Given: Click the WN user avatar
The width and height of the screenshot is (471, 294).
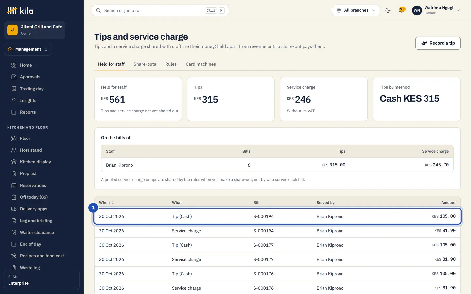Looking at the screenshot, I should pos(417,10).
